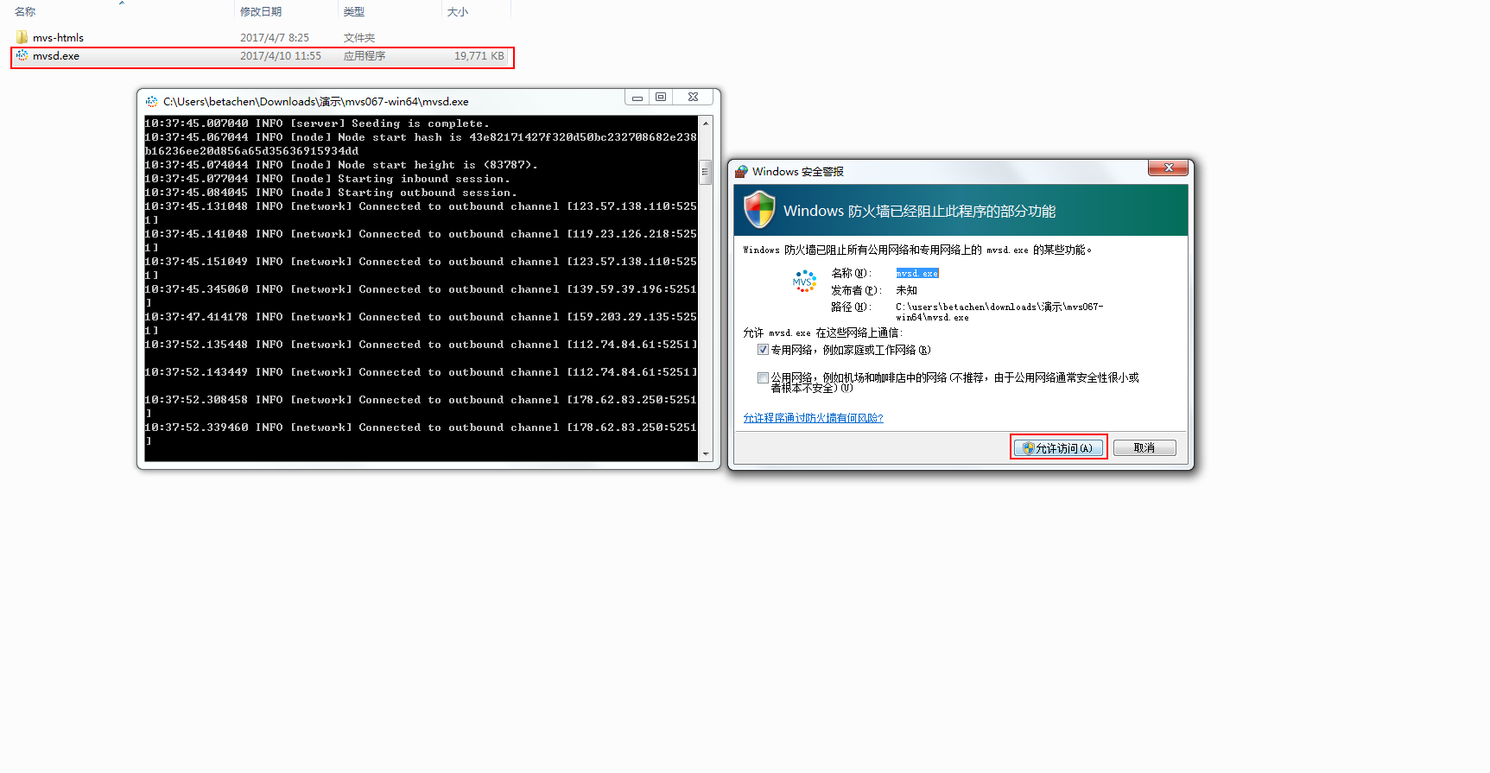The width and height of the screenshot is (1490, 773).
Task: Sort files by the Size column header
Action: pyautogui.click(x=458, y=11)
